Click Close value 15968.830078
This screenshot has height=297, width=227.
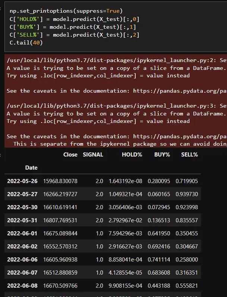(60, 181)
